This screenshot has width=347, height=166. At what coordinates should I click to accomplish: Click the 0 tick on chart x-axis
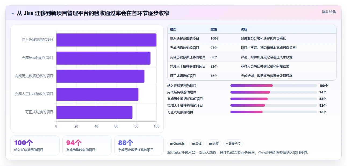[56, 126]
